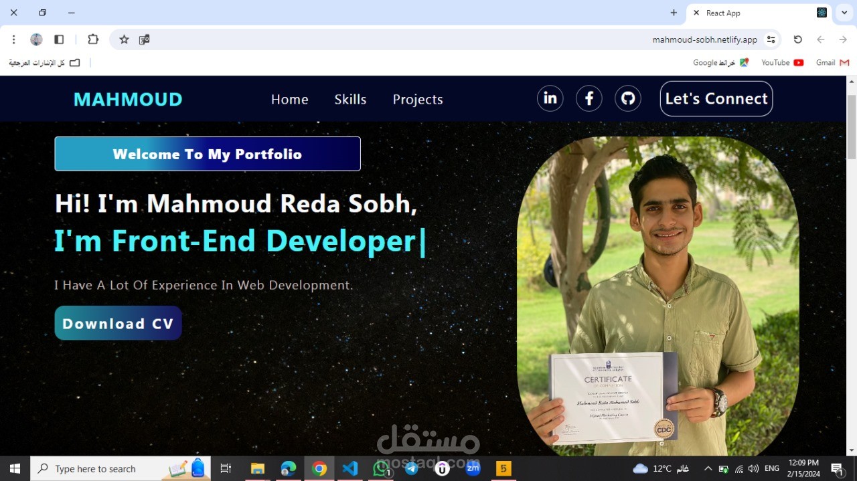This screenshot has height=481, width=857.
Task: Download the CV via Download CV button
Action: pos(118,323)
